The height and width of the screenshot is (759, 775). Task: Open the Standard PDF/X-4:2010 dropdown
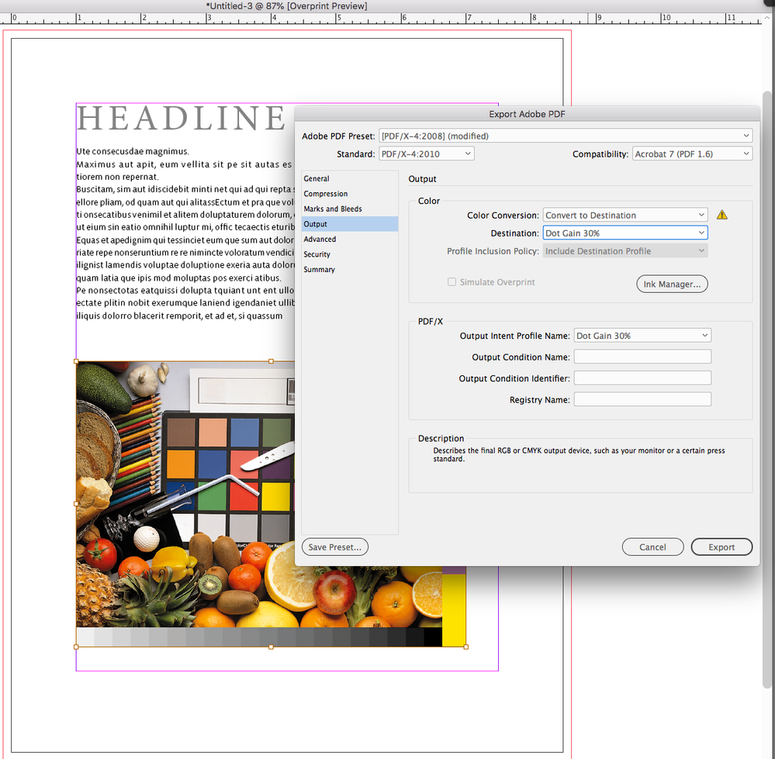(x=427, y=154)
